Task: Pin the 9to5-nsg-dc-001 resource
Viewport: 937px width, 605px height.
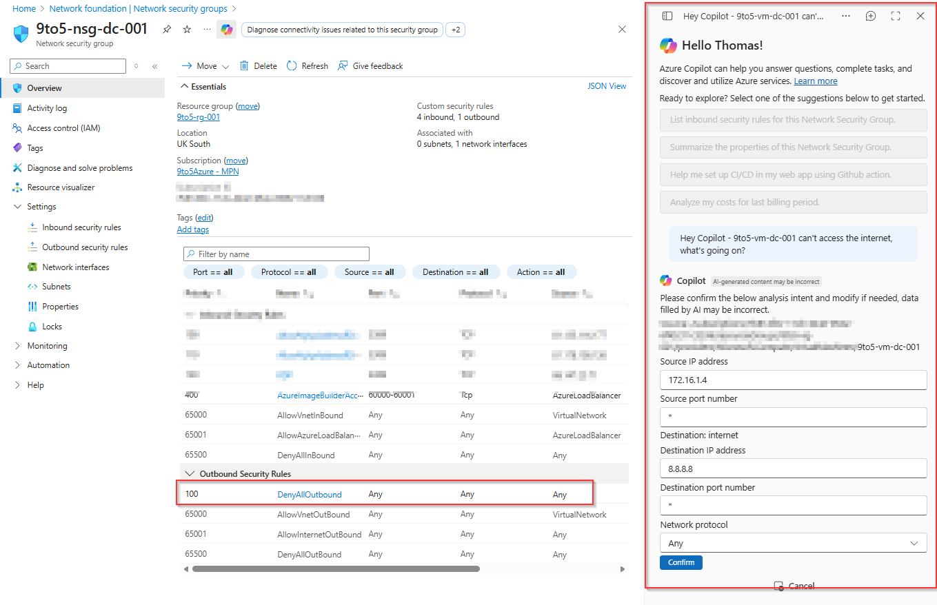Action: click(167, 30)
